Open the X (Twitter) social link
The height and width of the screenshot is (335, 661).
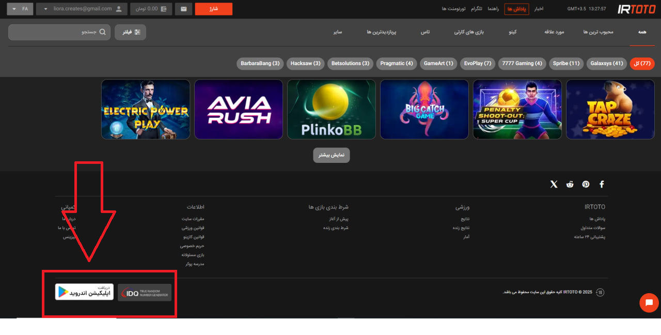pos(554,185)
